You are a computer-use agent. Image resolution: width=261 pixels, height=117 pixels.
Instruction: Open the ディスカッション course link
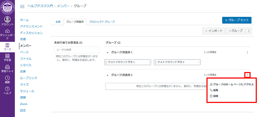31,33
